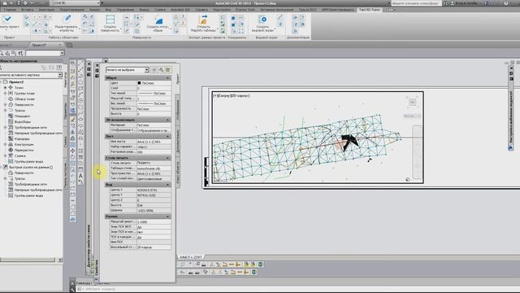Click the Create slope ribbon icon
The image size is (520, 293).
coord(158,24)
